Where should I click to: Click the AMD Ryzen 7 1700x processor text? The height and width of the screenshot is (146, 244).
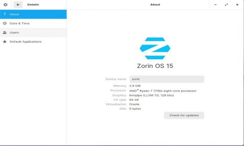click(x=163, y=91)
